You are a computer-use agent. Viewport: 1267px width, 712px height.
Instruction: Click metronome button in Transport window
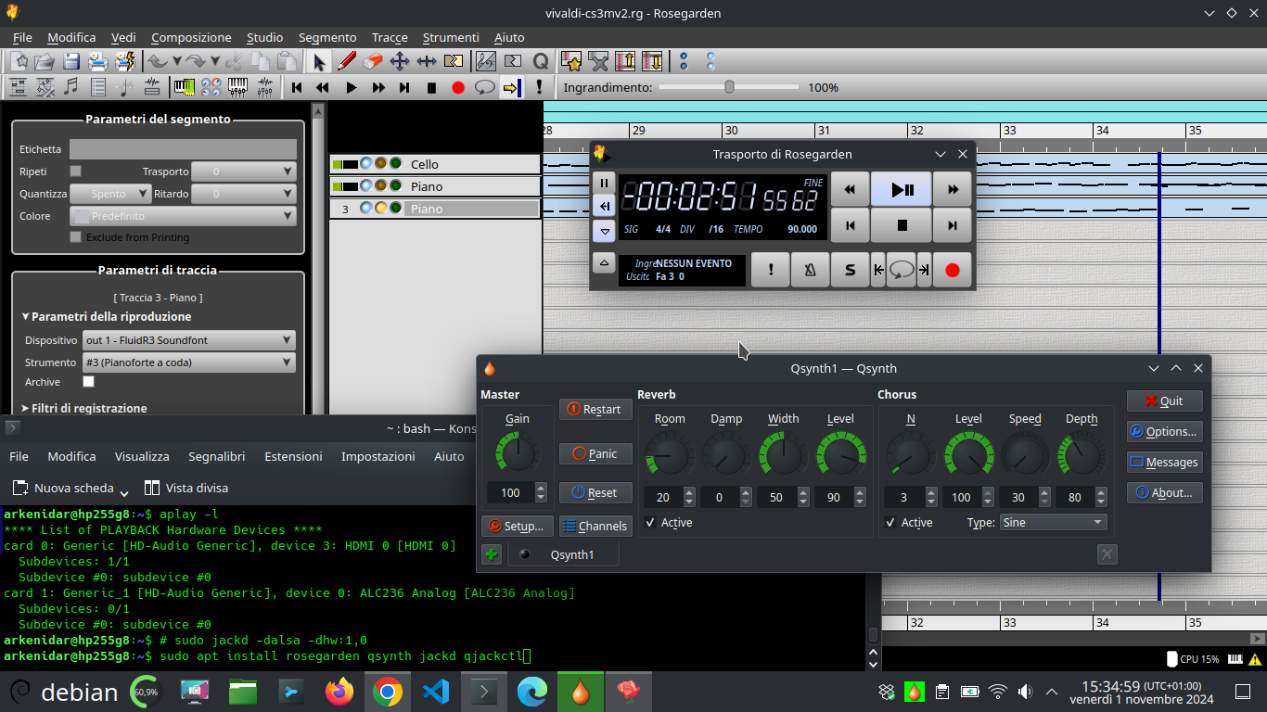pyautogui.click(x=810, y=270)
